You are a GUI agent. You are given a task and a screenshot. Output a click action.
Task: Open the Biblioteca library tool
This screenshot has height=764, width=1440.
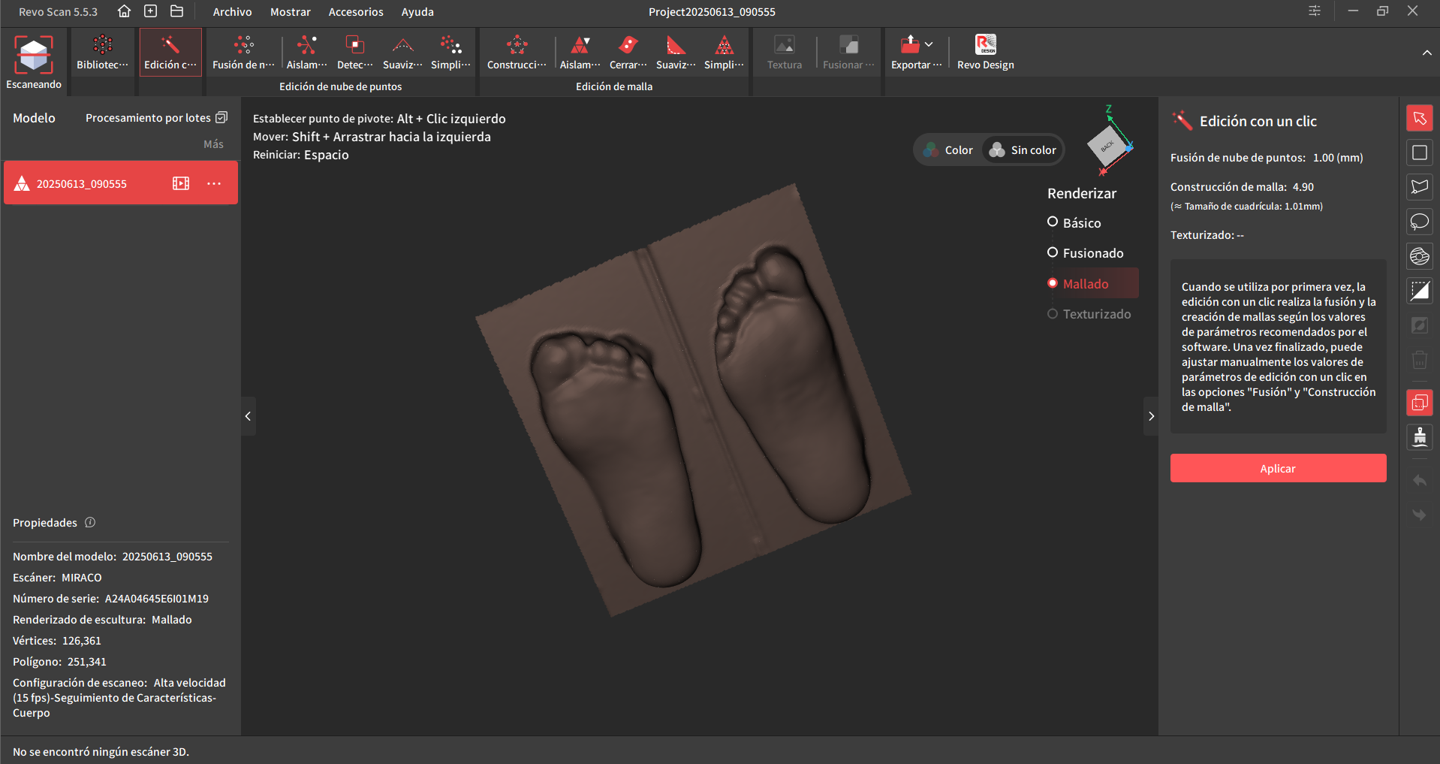pyautogui.click(x=103, y=53)
